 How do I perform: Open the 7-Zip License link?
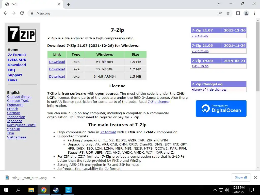158,102
